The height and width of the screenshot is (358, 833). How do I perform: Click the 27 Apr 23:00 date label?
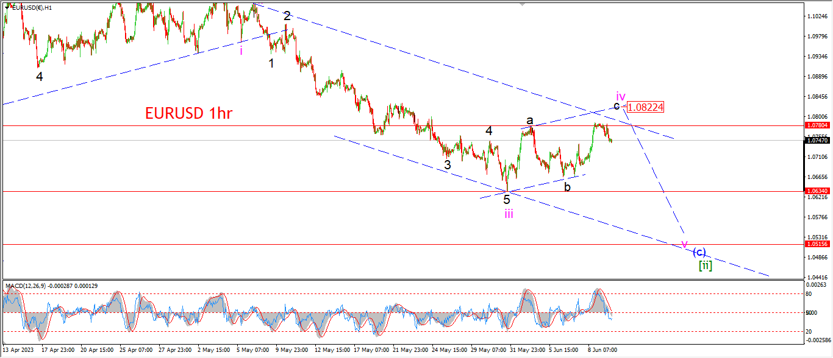[x=176, y=351]
